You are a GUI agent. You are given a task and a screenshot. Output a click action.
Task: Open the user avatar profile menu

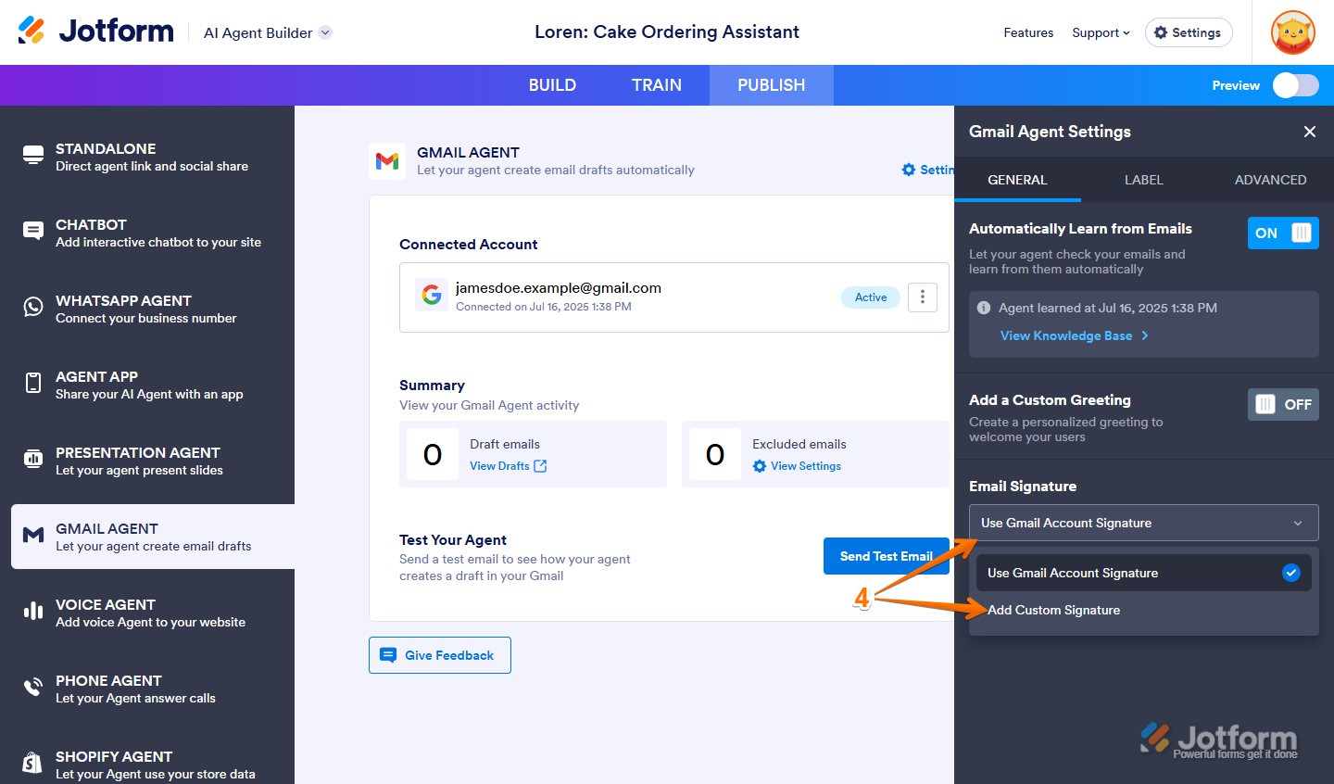coord(1293,32)
